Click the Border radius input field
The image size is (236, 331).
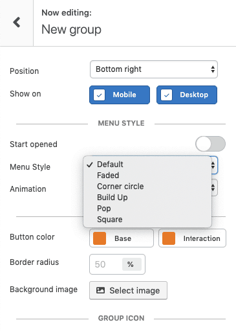pos(105,264)
